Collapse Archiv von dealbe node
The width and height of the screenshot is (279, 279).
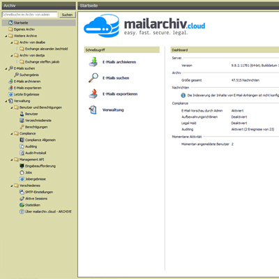12,43
